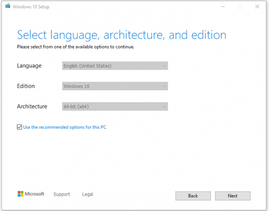Click the Architecture field label

coord(32,107)
